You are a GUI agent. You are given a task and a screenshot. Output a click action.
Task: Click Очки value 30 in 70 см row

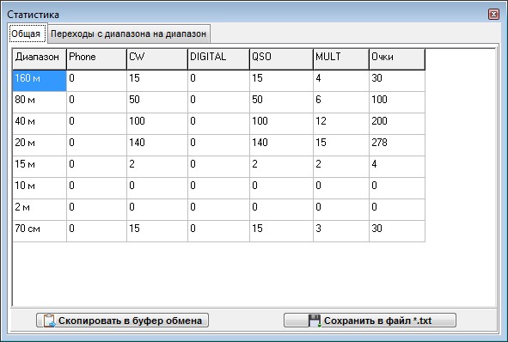coord(397,231)
